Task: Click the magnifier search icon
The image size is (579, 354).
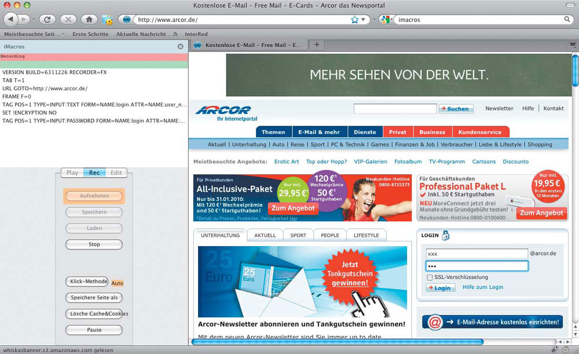Action: click(567, 19)
